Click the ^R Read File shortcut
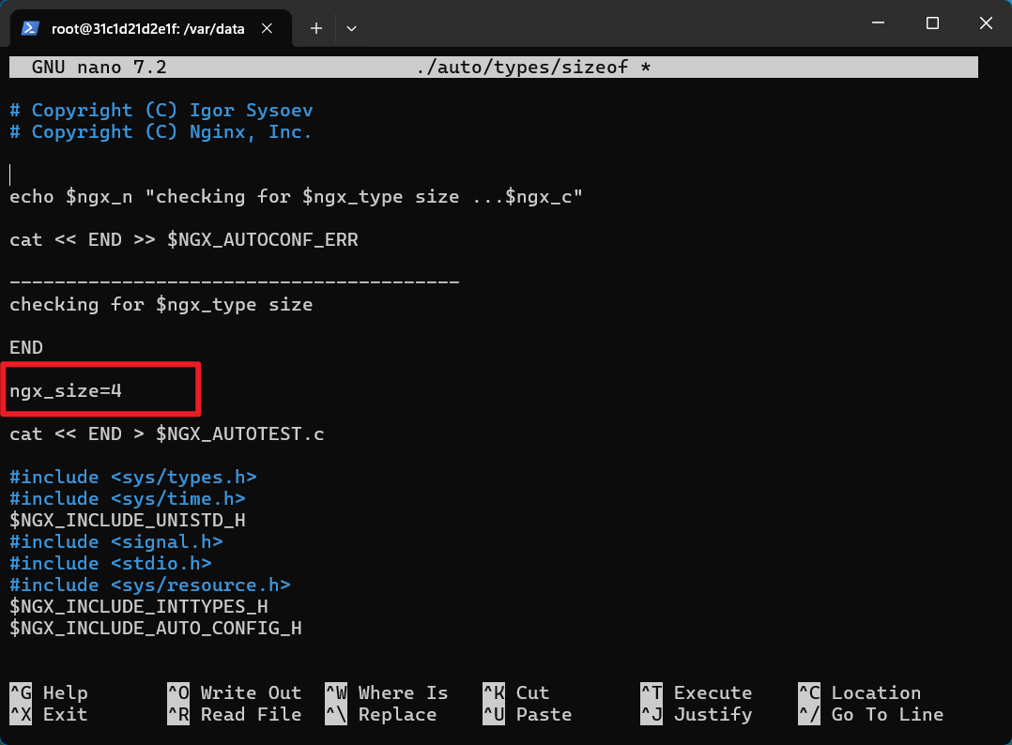This screenshot has height=745, width=1012. click(235, 714)
